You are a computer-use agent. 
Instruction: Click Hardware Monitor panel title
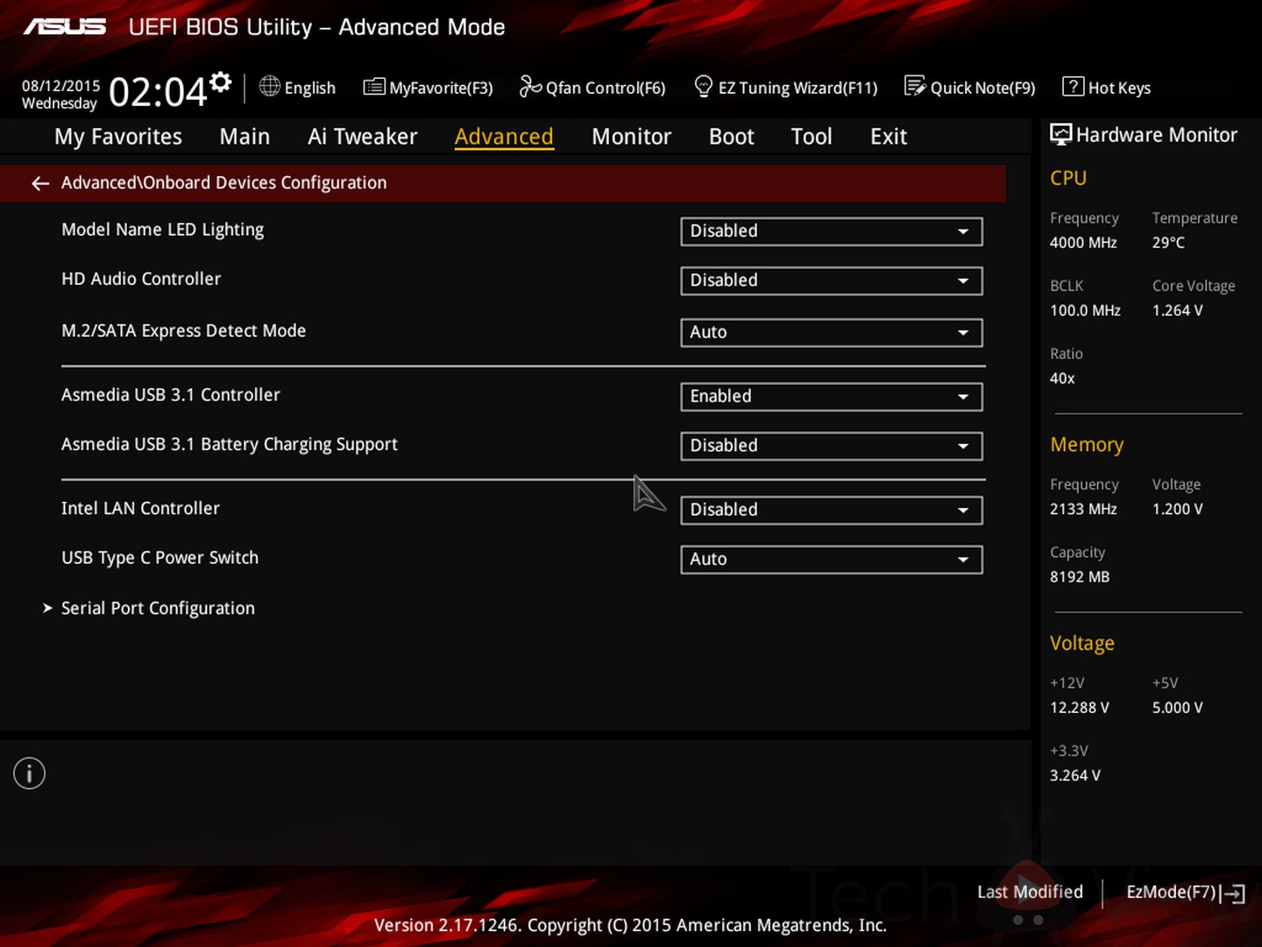(1156, 135)
